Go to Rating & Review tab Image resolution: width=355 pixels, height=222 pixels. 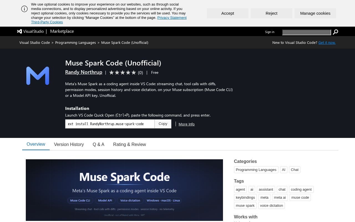[x=130, y=144]
